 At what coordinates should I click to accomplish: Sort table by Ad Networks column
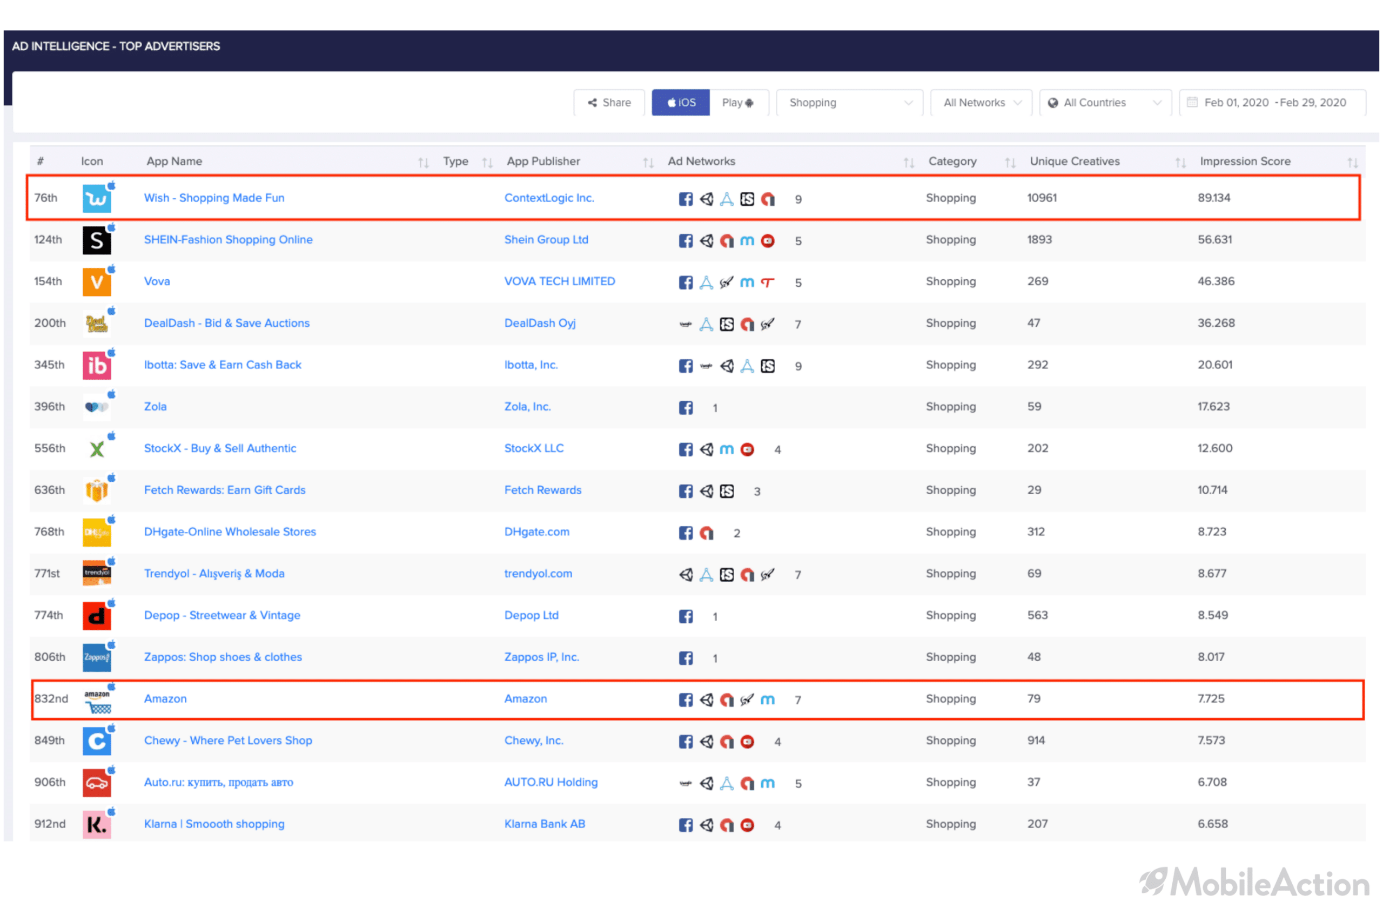coord(909,162)
